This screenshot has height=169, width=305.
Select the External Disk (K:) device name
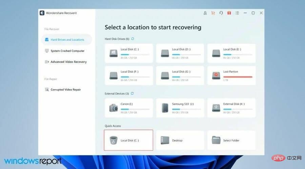coord(234,104)
